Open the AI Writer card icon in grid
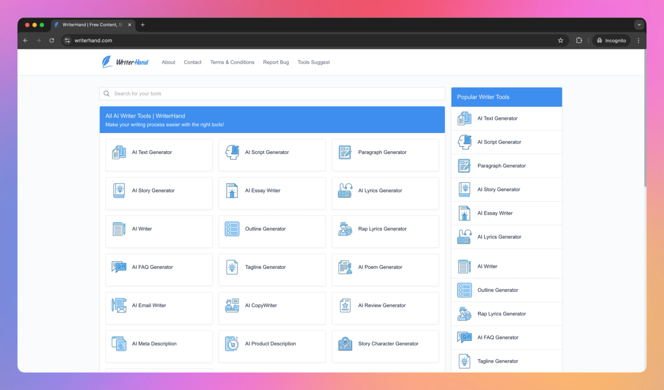This screenshot has height=390, width=664. [x=119, y=229]
